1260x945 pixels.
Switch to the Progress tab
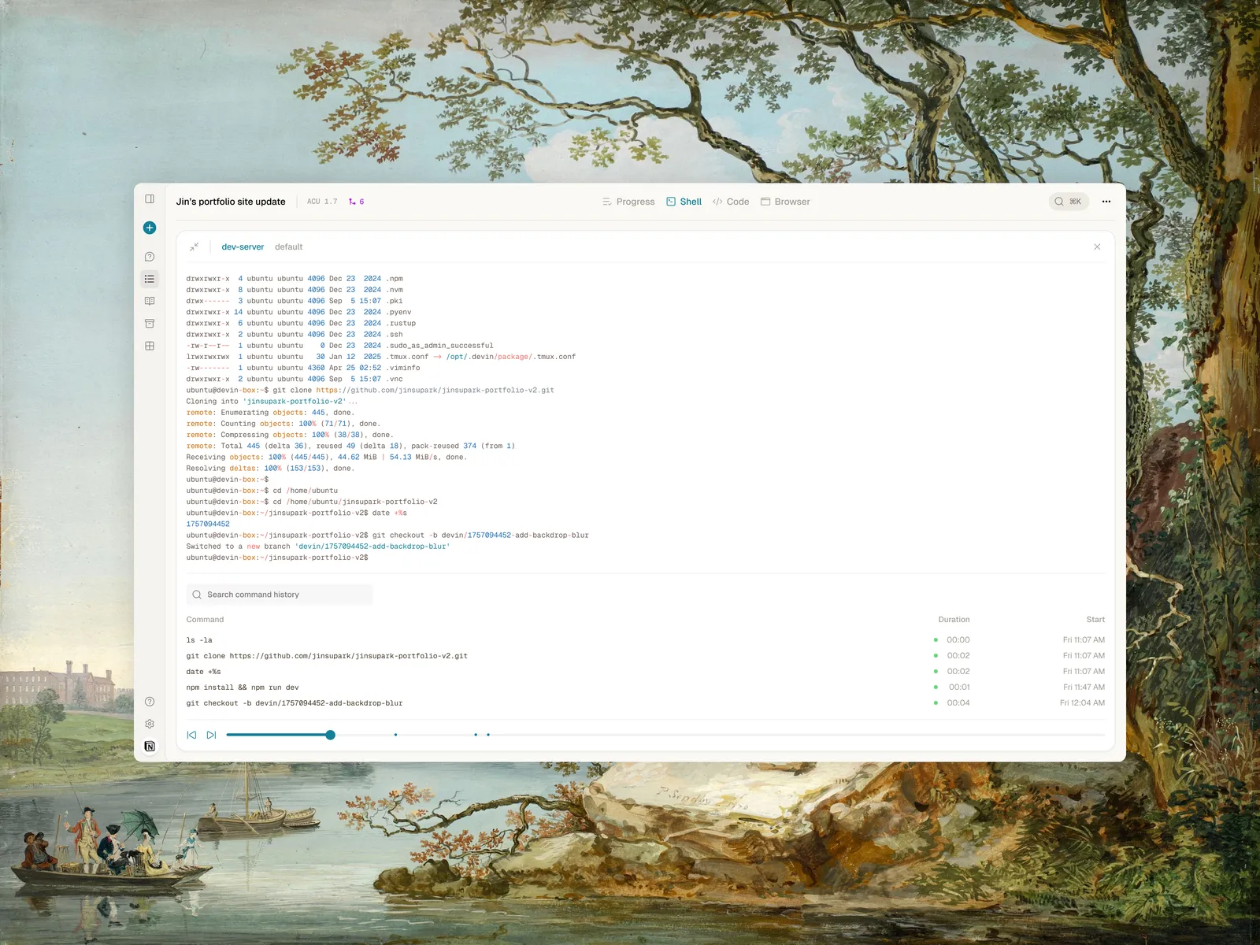[x=628, y=202]
